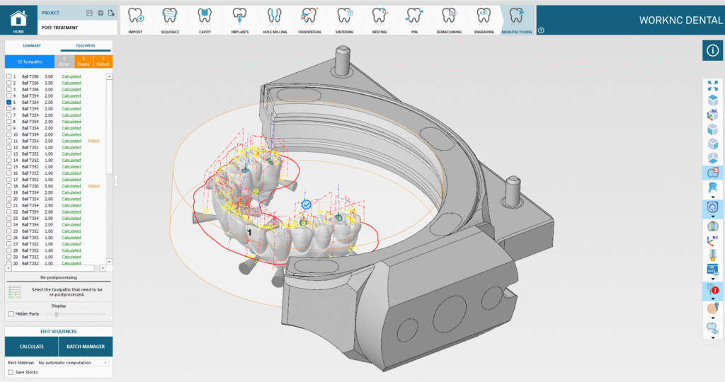The image size is (725, 382).
Task: Open the Batch Manager
Action: point(86,347)
